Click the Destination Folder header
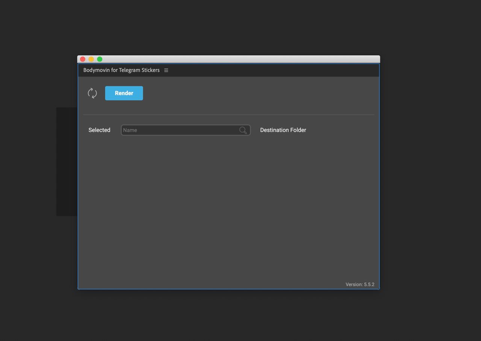 click(x=283, y=130)
